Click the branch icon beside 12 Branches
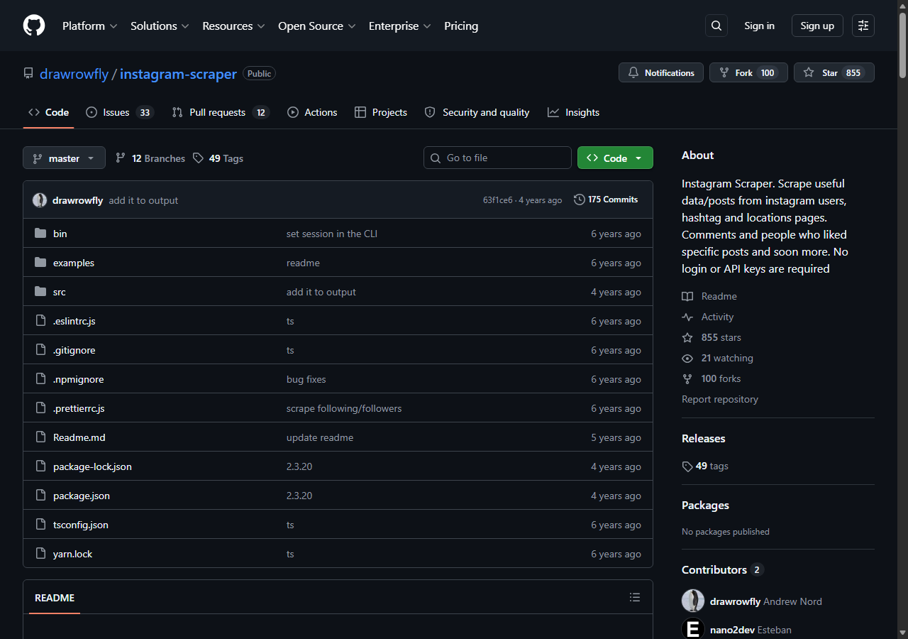 pyautogui.click(x=121, y=158)
